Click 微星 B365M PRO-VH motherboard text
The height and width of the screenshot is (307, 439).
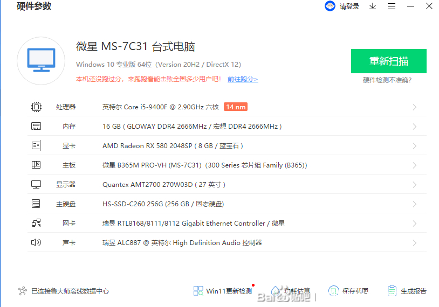[x=204, y=165]
